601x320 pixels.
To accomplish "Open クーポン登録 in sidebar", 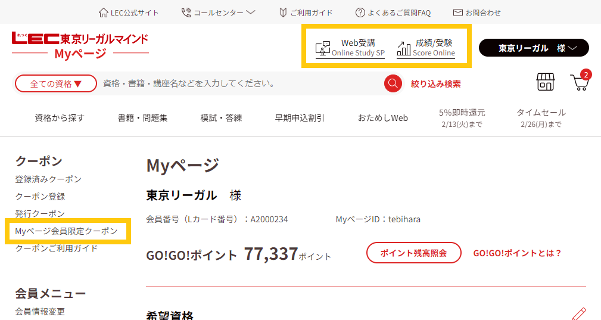I will point(41,196).
